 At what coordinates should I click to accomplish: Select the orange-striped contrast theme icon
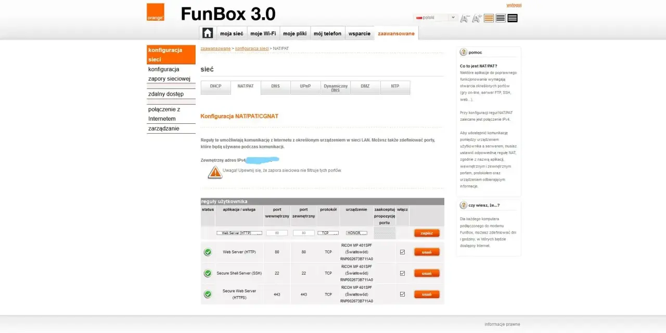click(x=489, y=18)
